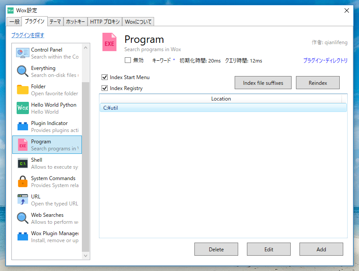Screen dimensions: 359x271
Task: Switch to the 一般 tab
Action: pos(14,22)
